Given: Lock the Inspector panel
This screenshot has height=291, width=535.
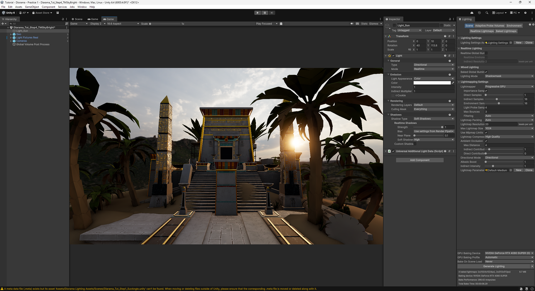Looking at the screenshot, I should pos(450,19).
